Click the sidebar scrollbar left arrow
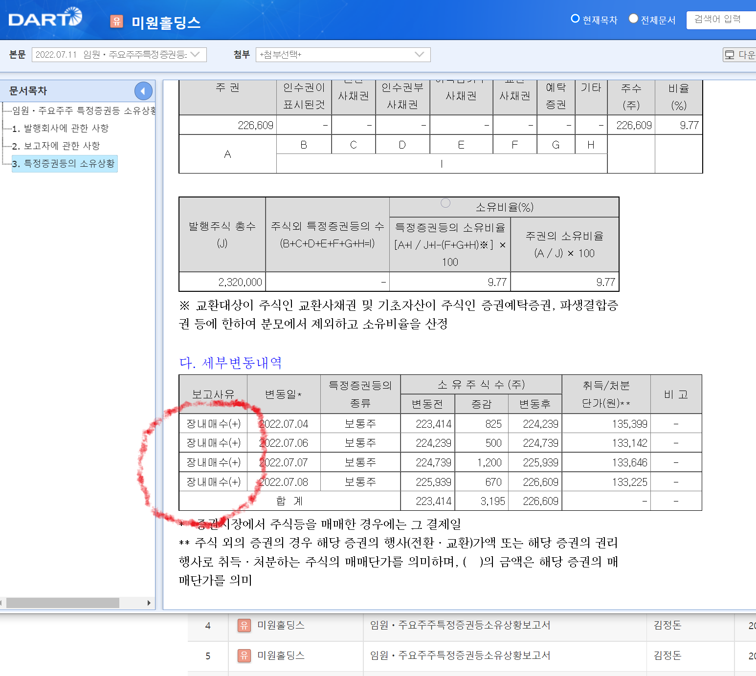This screenshot has height=676, width=756. click(x=2, y=603)
